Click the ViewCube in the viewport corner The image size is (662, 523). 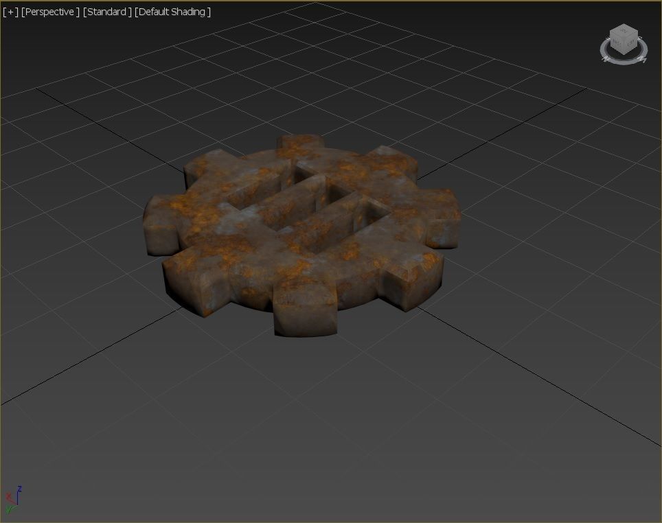[624, 40]
